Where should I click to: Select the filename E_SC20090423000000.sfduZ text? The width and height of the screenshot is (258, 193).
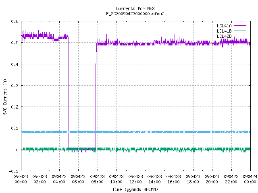pyautogui.click(x=135, y=14)
